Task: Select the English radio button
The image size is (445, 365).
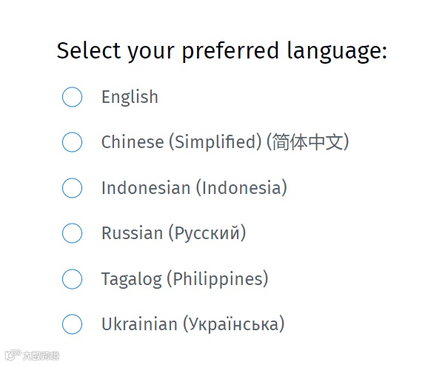Action: coord(72,97)
